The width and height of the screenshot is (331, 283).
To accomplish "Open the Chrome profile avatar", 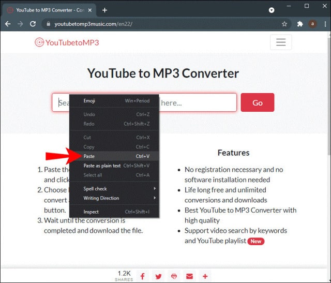I will 312,24.
